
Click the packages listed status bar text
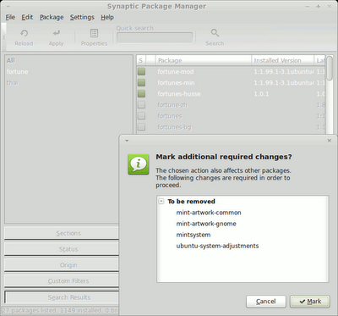point(61,310)
